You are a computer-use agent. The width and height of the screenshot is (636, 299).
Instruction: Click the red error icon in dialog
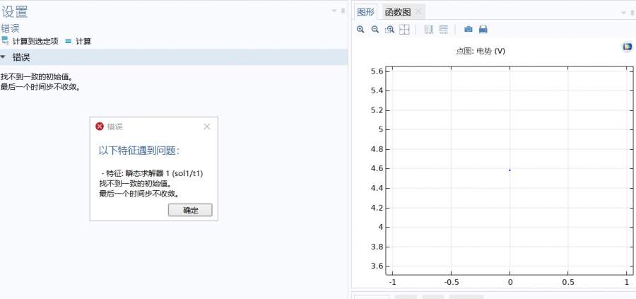click(x=100, y=127)
